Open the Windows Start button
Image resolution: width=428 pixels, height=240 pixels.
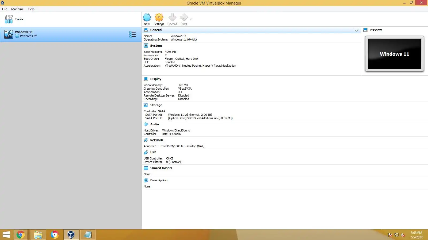[x=6, y=235]
